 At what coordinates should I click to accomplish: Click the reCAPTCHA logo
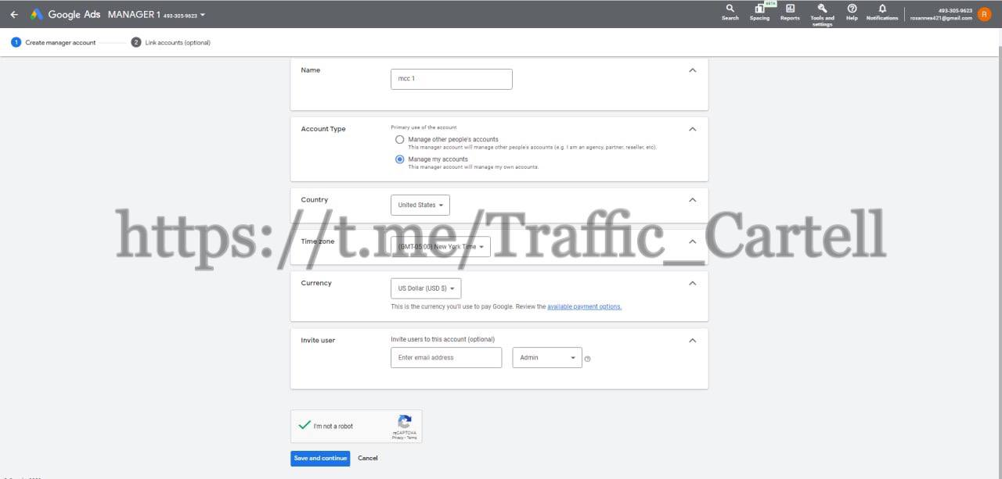[405, 421]
